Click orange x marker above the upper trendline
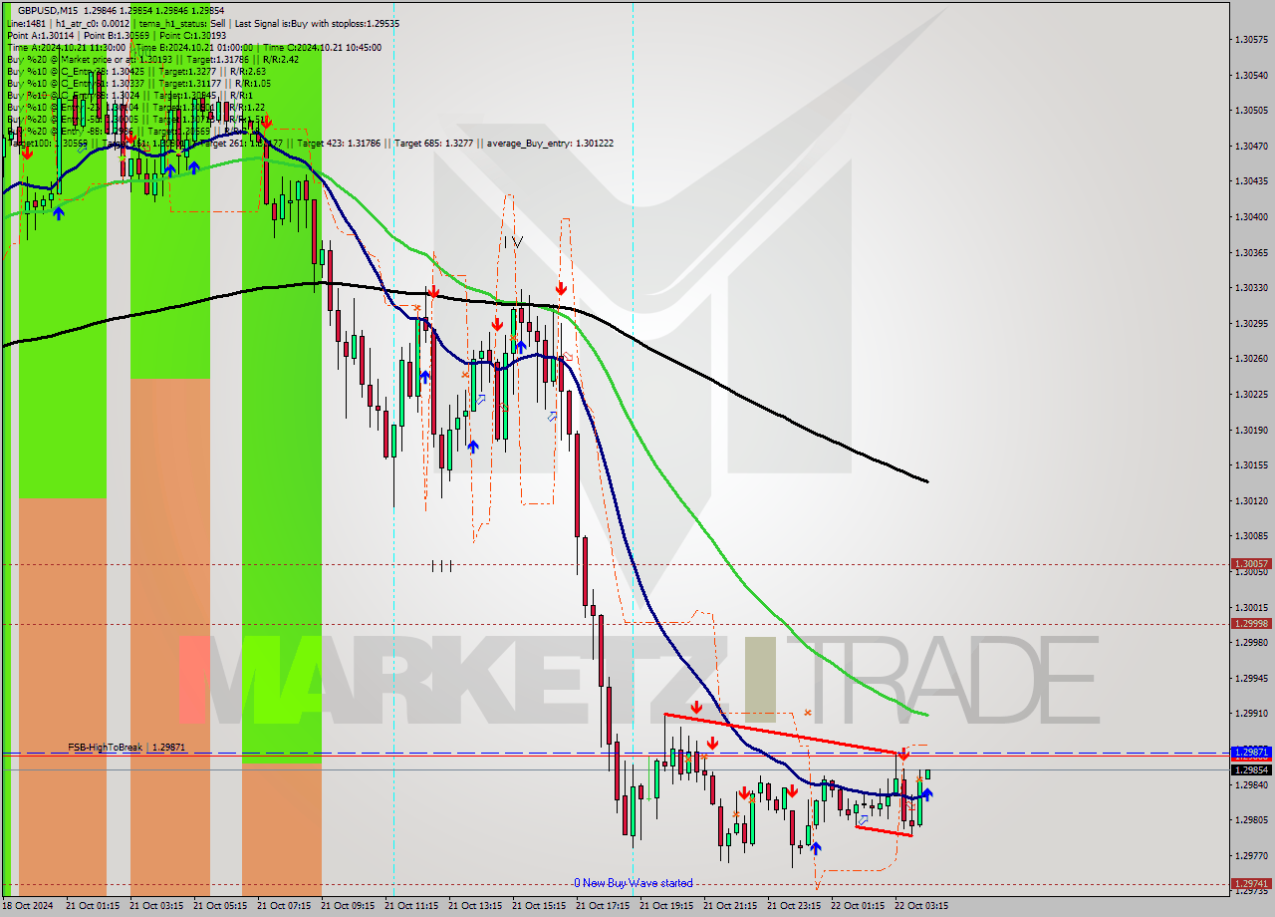The width and height of the screenshot is (1275, 917). point(808,713)
